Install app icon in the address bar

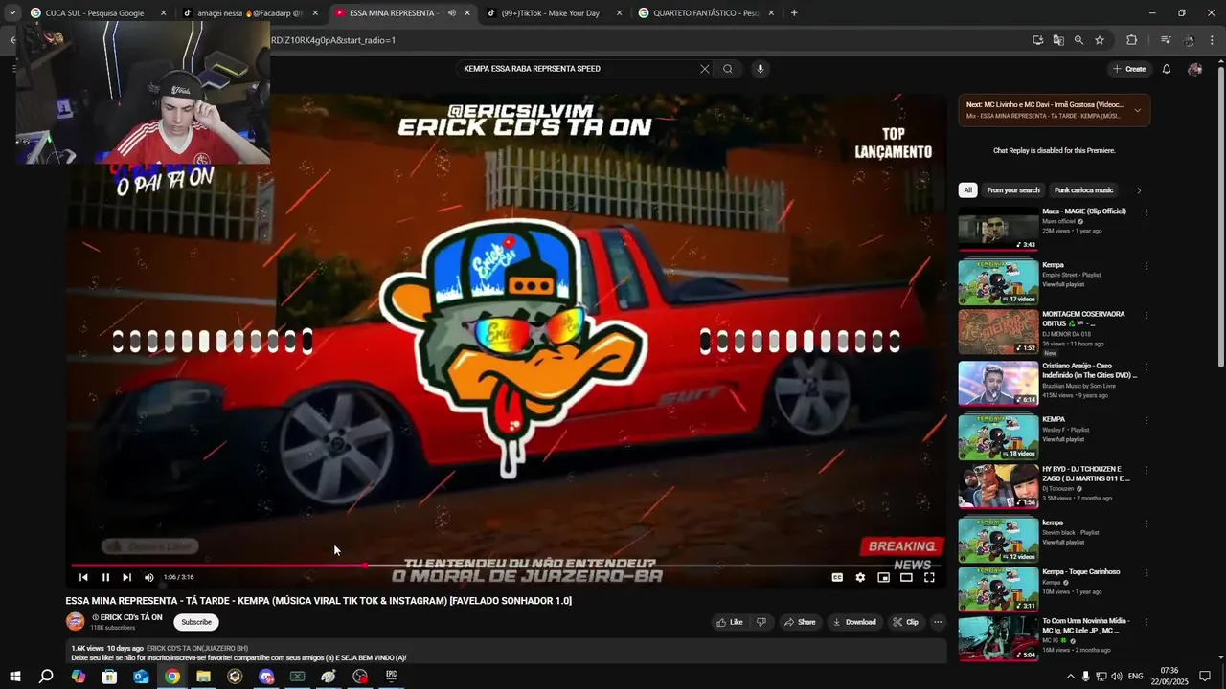(x=1037, y=40)
